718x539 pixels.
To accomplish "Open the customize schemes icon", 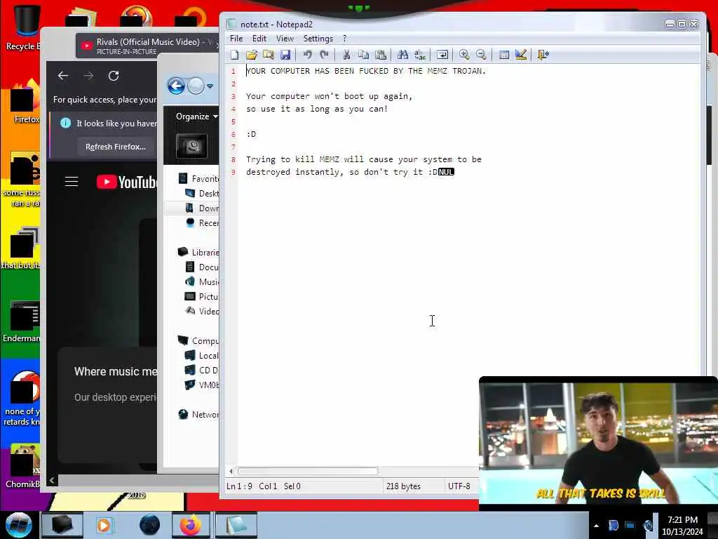I will point(521,55).
